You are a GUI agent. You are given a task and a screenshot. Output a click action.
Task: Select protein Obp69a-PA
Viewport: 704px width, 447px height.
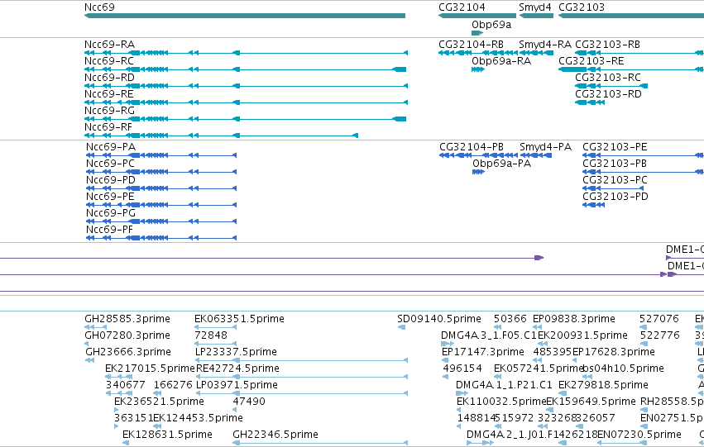[479, 172]
